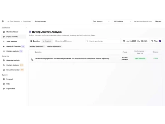Open the date range picker
The width and height of the screenshot is (165, 124).
135,41
